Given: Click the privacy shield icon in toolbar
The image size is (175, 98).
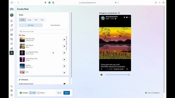Looking at the screenshot, I should 46,2.
